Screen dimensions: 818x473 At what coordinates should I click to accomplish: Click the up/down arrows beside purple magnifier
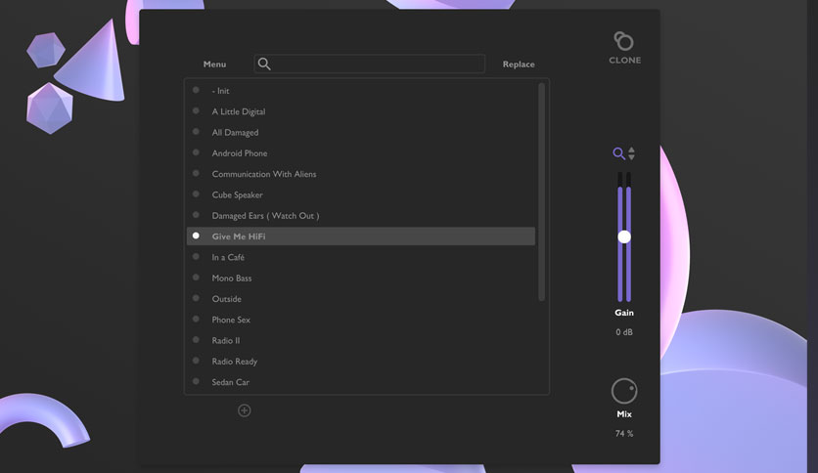tap(632, 153)
